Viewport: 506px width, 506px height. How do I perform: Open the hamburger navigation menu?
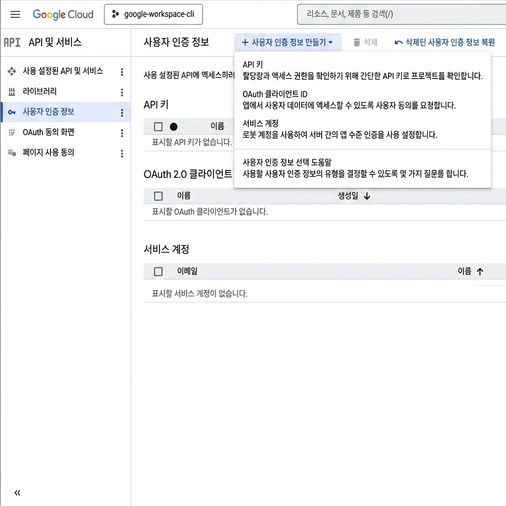tap(15, 14)
